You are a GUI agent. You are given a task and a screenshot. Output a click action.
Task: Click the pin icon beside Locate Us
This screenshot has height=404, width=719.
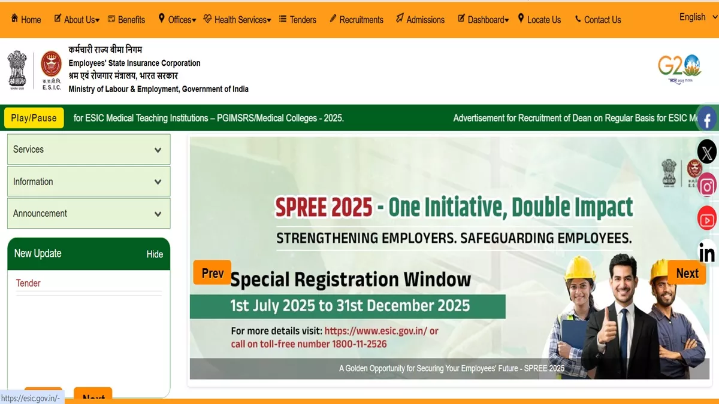[521, 19]
